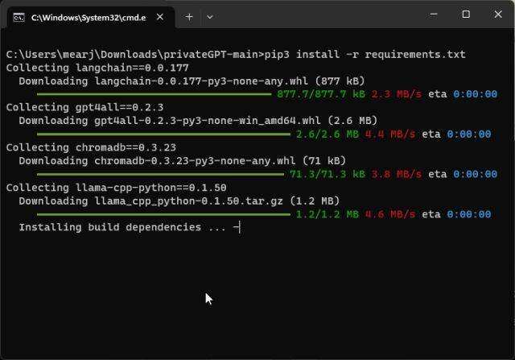Image resolution: width=515 pixels, height=360 pixels.
Task: Open a new terminal tab
Action: (x=189, y=17)
